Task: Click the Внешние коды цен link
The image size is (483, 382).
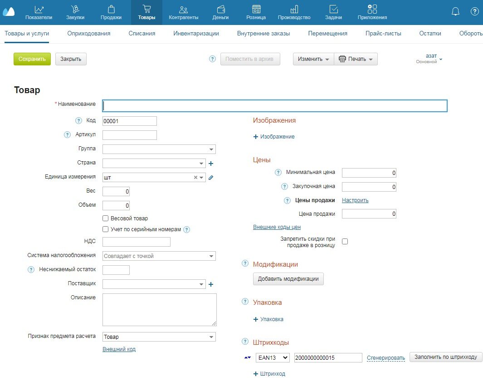Action: coord(277,227)
